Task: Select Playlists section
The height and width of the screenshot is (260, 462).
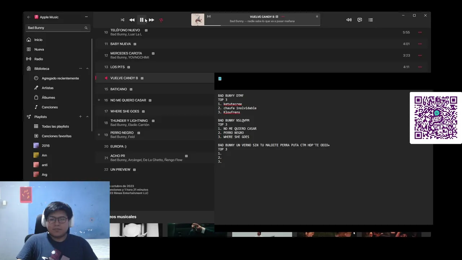Action: (x=40, y=117)
